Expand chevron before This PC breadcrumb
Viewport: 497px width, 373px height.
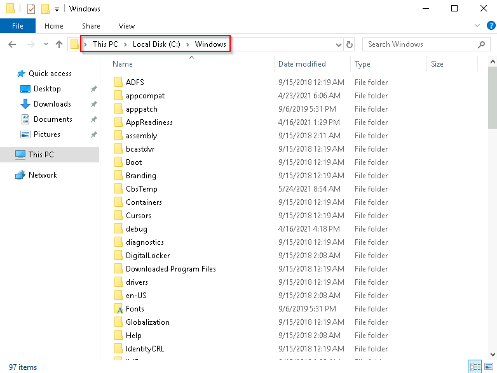tap(85, 44)
